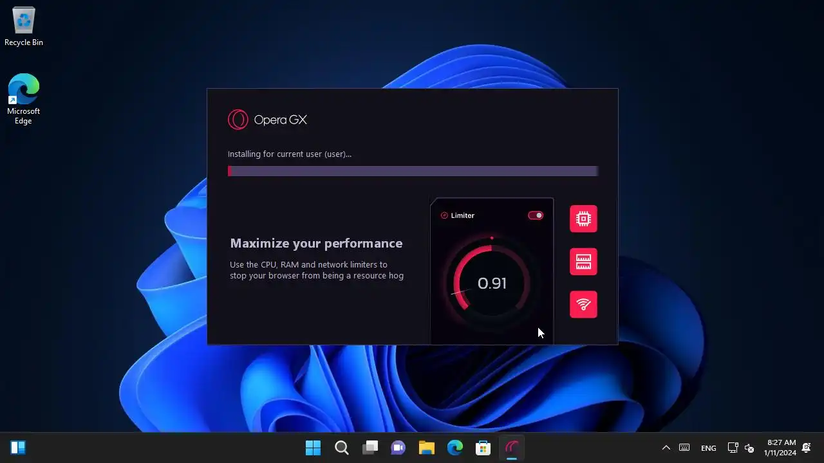Viewport: 824px width, 463px height.
Task: Open the Windows Start menu
Action: point(314,448)
